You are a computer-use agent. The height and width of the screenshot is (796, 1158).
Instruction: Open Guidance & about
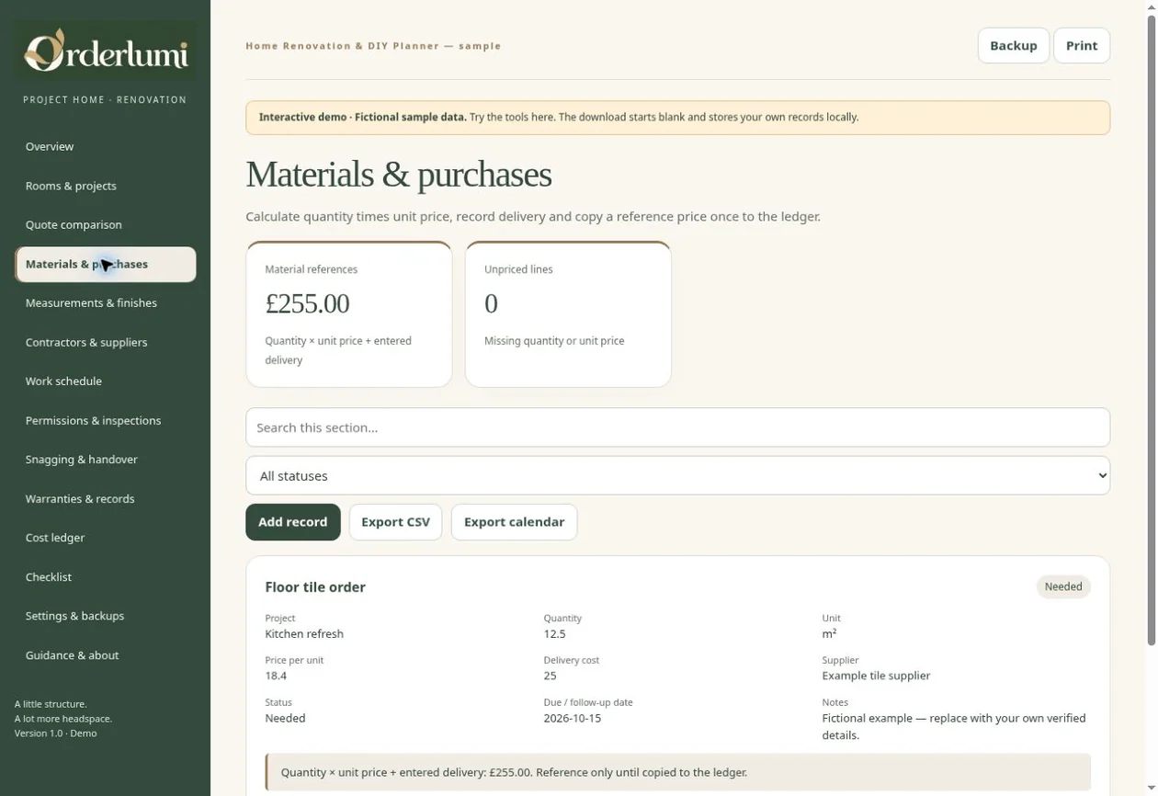[105, 655]
